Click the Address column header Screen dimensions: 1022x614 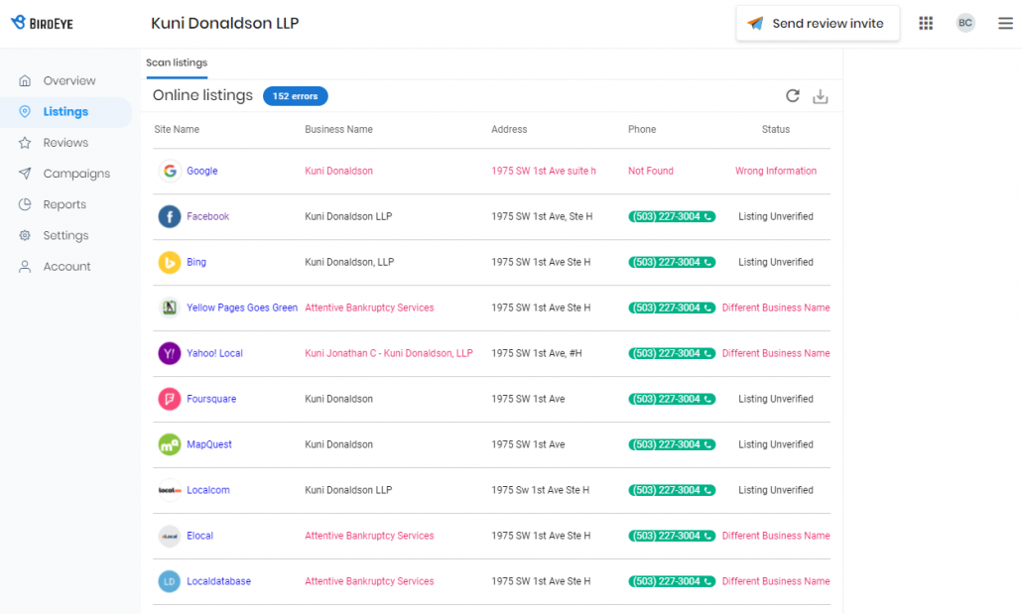click(x=509, y=129)
